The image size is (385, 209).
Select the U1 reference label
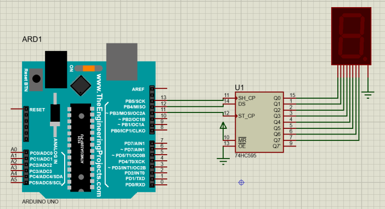pyautogui.click(x=239, y=88)
